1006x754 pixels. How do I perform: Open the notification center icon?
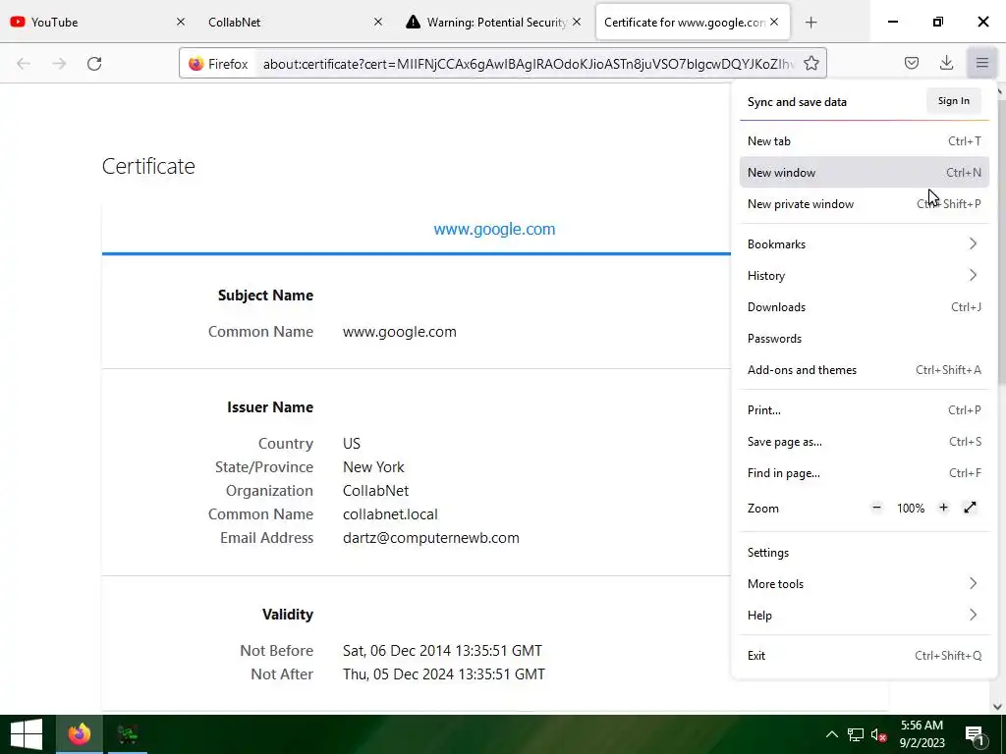(975, 735)
